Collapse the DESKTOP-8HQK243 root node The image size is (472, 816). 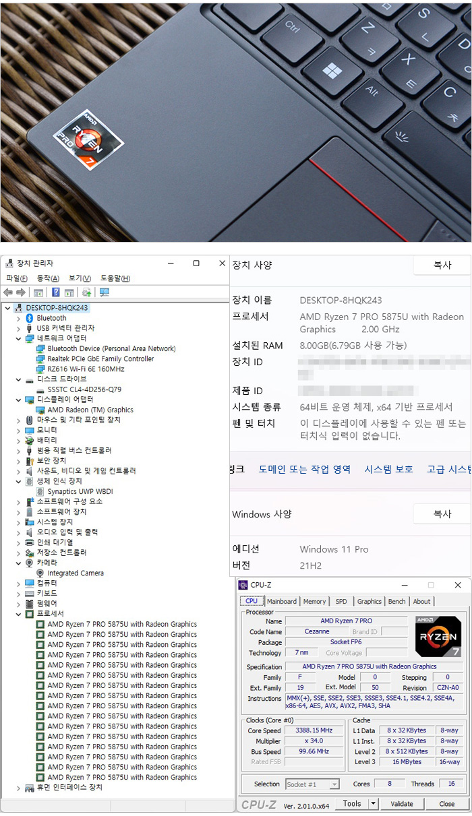click(x=7, y=308)
